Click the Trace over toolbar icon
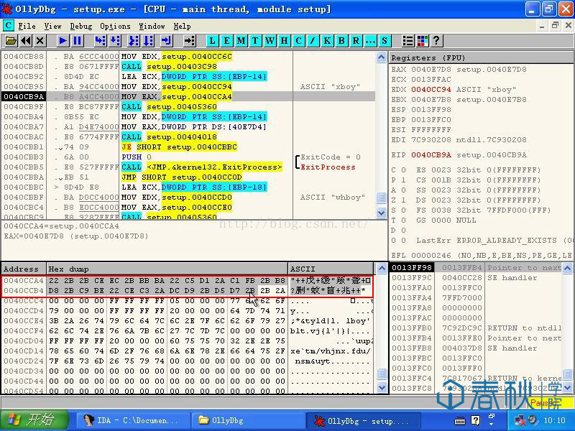The image size is (575, 431). [148, 41]
